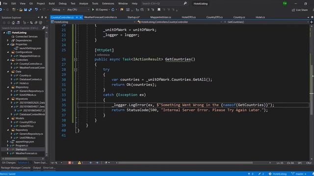The width and height of the screenshot is (314, 176).
Task: Select launchSettings.json in Solution Explorer
Action: tap(30, 48)
